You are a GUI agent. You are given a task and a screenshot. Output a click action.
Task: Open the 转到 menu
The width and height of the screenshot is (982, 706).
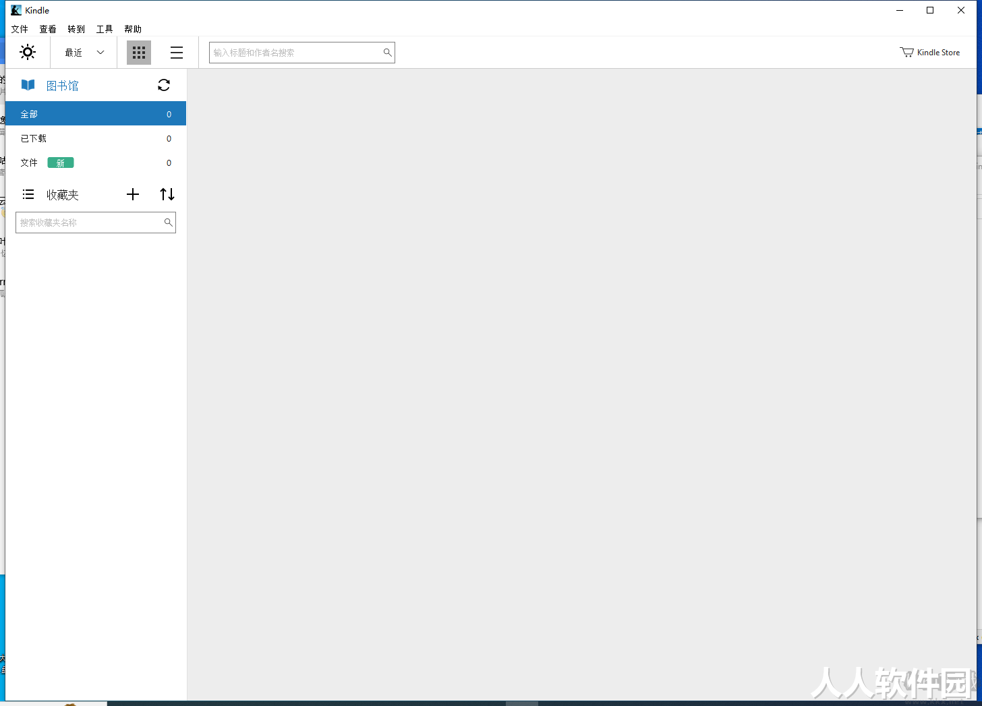click(x=76, y=29)
